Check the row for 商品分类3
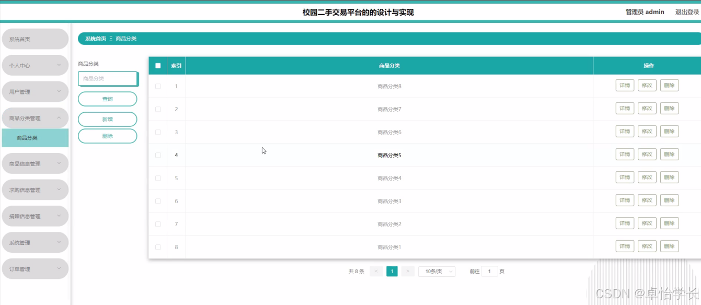 [158, 201]
